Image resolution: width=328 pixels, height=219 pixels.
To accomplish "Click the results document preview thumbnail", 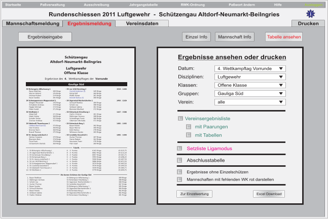I will pyautogui.click(x=77, y=126).
